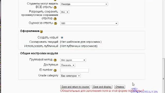165x93 pixels.
Task: Open help for 'промежуточное сохранение ответов'
Action: coord(55,19)
